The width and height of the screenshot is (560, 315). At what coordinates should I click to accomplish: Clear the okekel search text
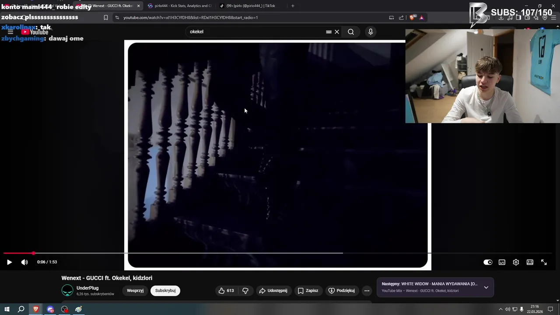pos(337,31)
